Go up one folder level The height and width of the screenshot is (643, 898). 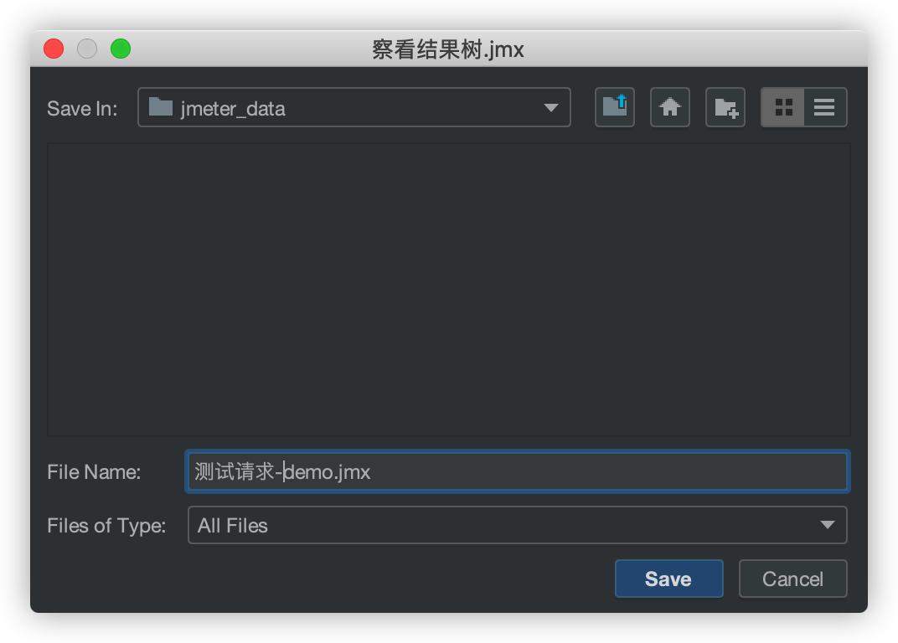615,107
